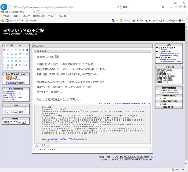Click the gear settings icon in browser
Screen dimensions: 188x172
[x=181, y=7]
